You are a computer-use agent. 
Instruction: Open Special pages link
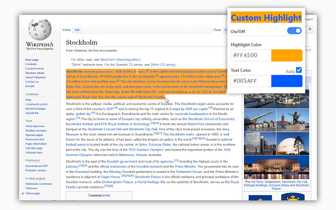pyautogui.click(x=34, y=135)
